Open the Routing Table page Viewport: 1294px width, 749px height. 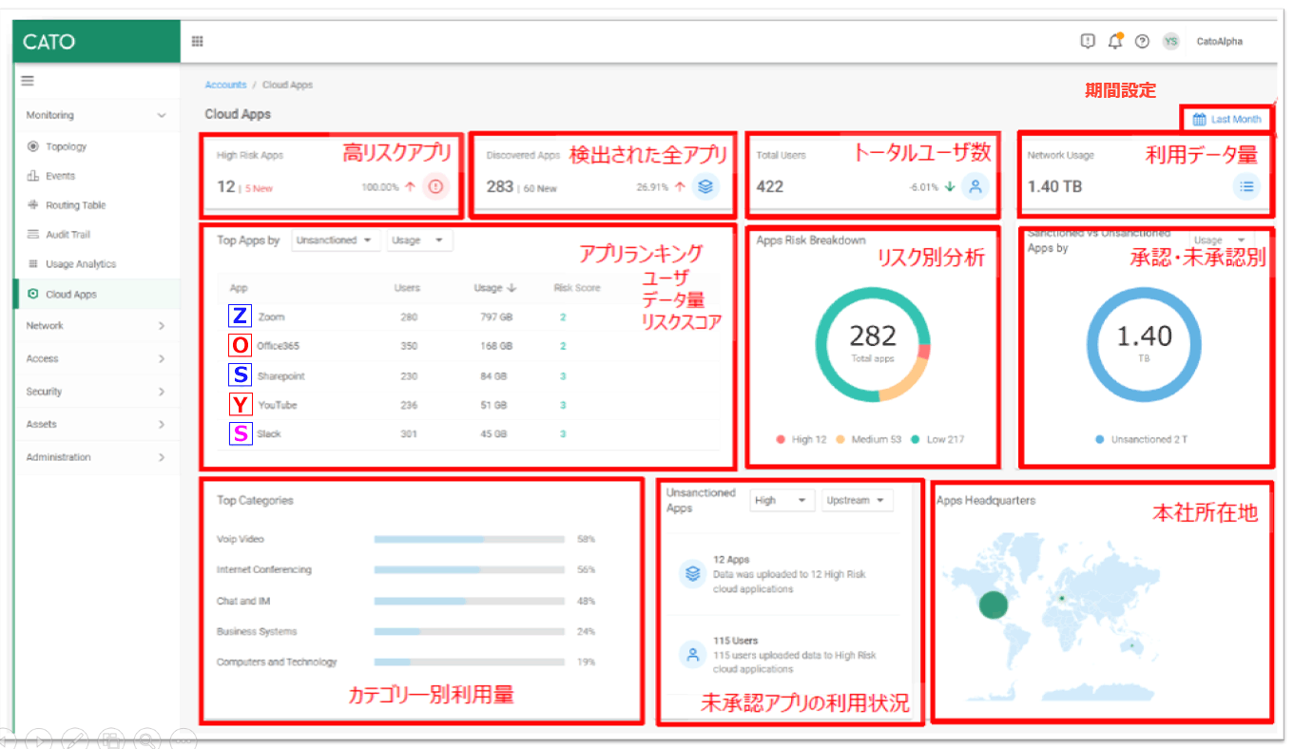[76, 205]
